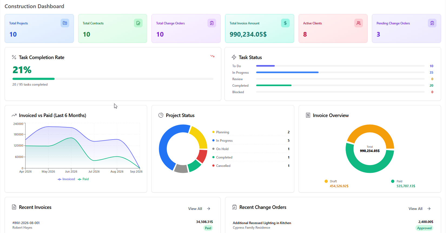The width and height of the screenshot is (446, 233).
Task: Click the Completed task status bar
Action: 340,85
